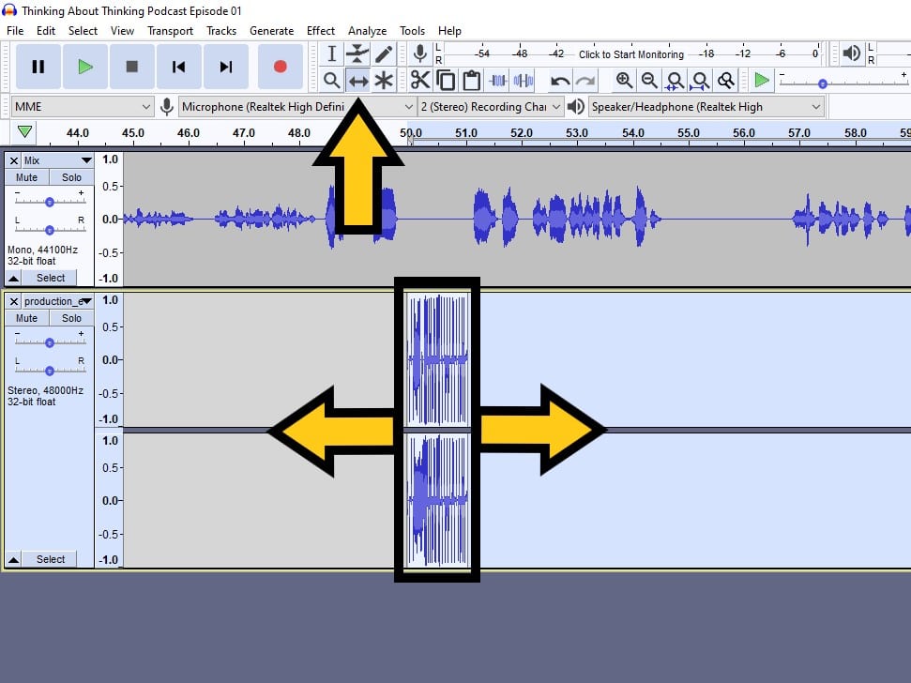The width and height of the screenshot is (911, 683).
Task: Click Select button on Mix track
Action: point(51,279)
